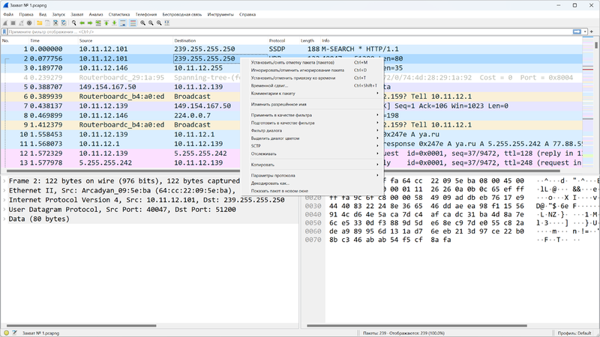The image size is (600, 337).
Task: Click the zoom in text icon
Action: pos(142,23)
